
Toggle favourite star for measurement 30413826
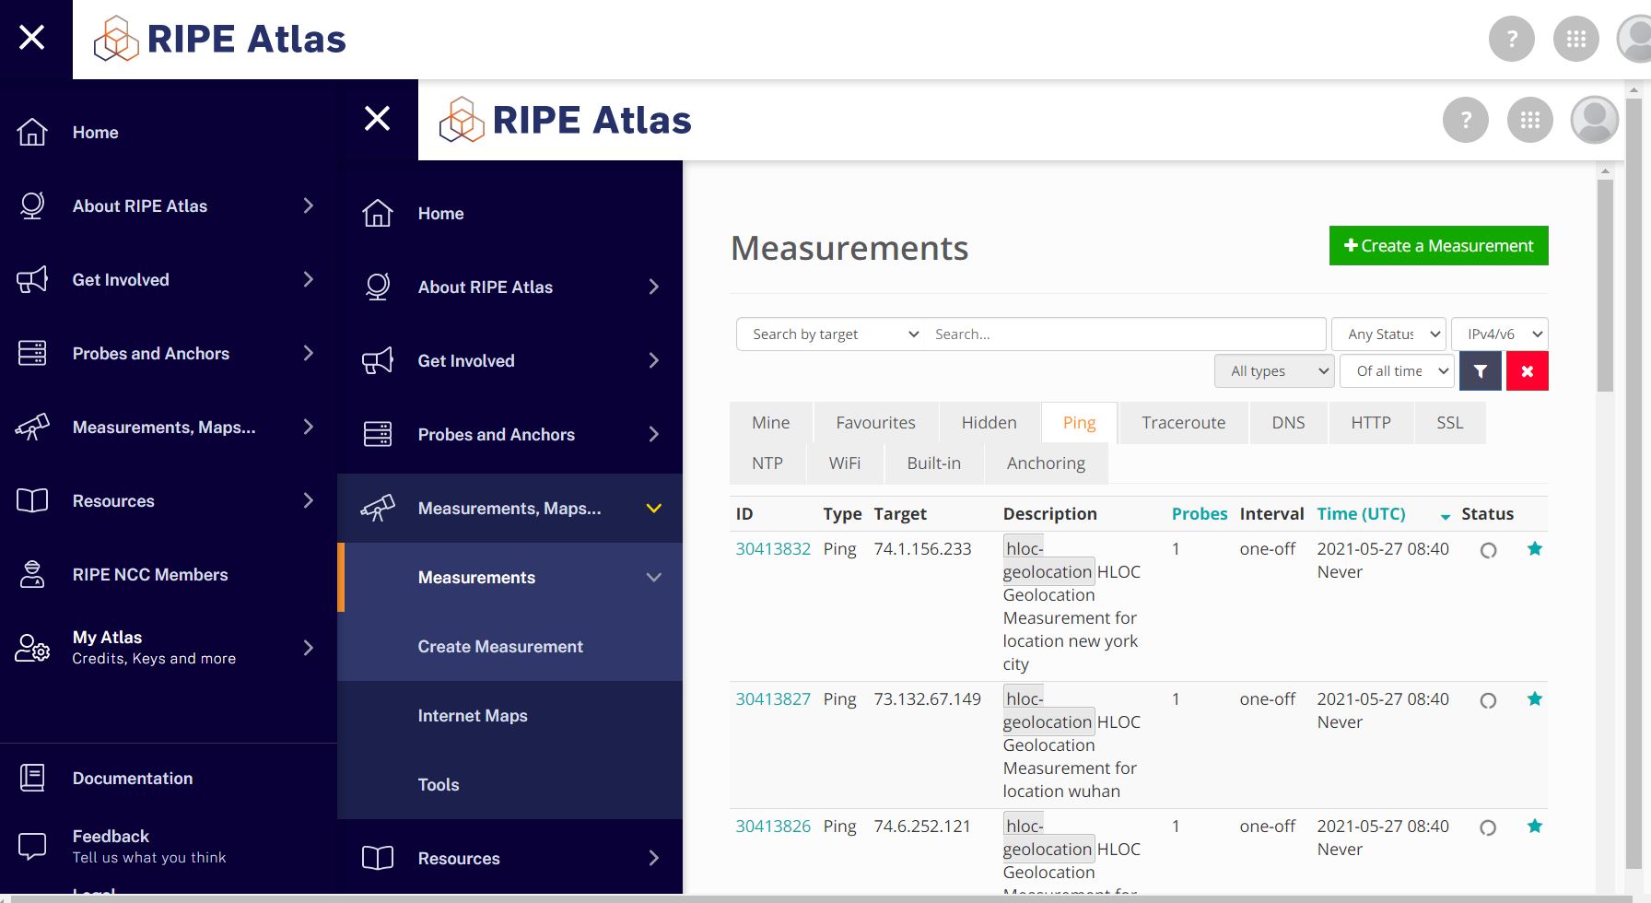(x=1534, y=827)
